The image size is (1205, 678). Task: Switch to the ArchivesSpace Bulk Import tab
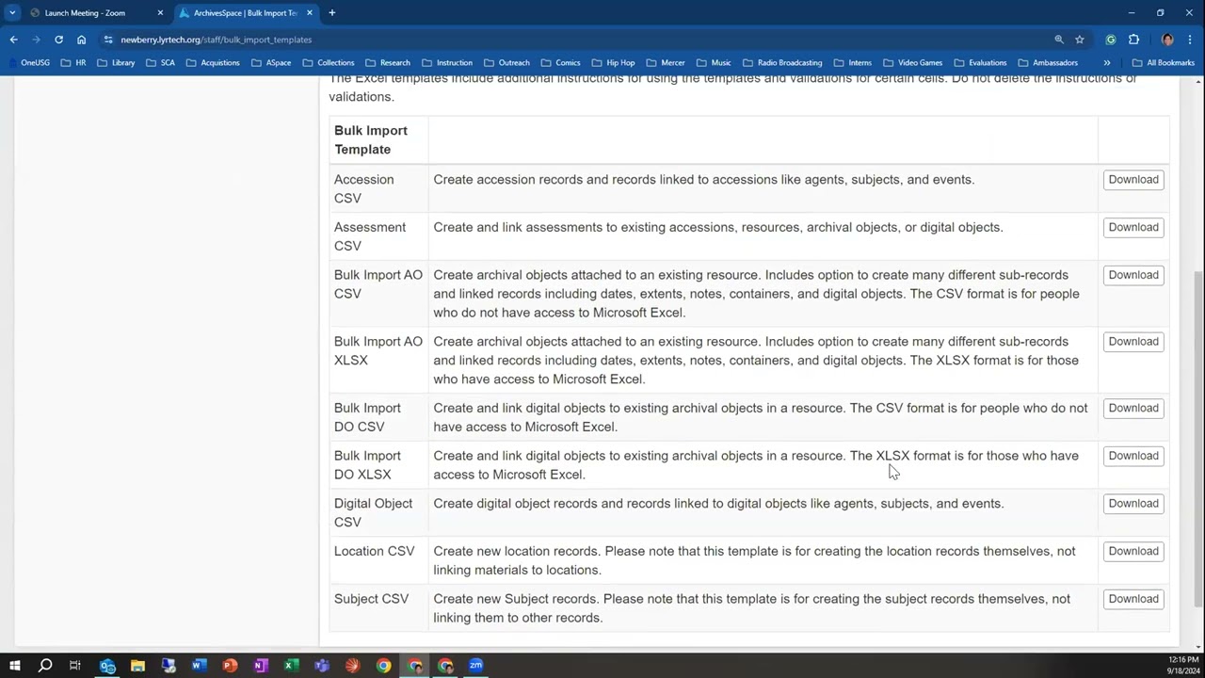pos(245,13)
